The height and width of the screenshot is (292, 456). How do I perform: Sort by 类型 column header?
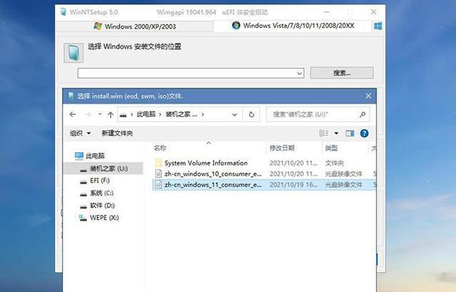pos(345,148)
